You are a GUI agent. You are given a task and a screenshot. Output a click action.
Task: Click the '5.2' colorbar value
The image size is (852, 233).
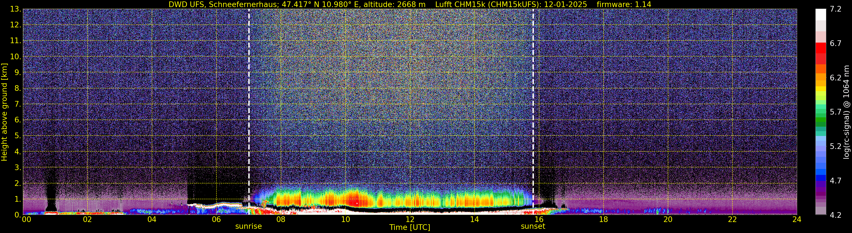coord(836,146)
